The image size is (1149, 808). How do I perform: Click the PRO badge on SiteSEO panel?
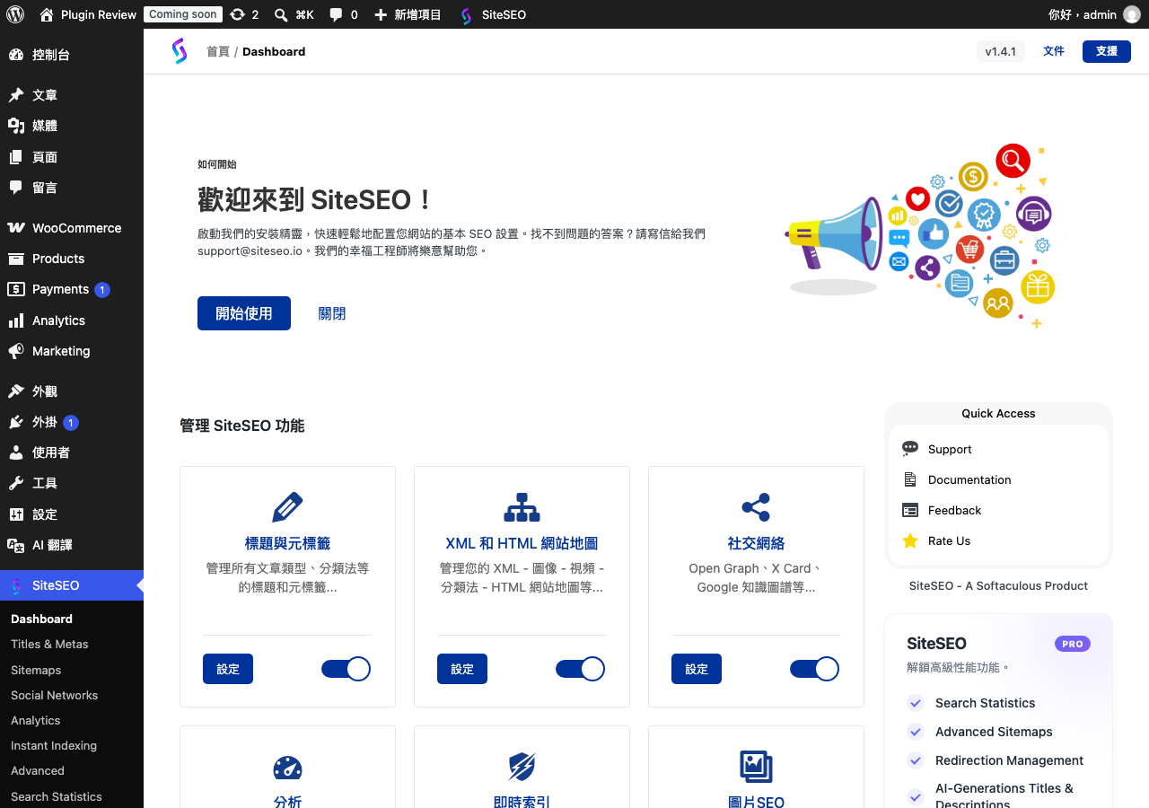(x=1073, y=644)
